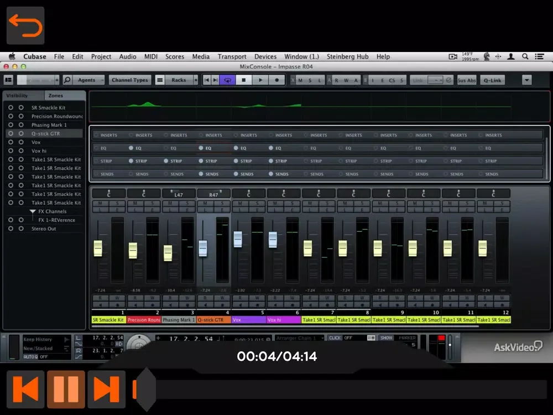Open the Steinberg Hub menu

tap(347, 56)
